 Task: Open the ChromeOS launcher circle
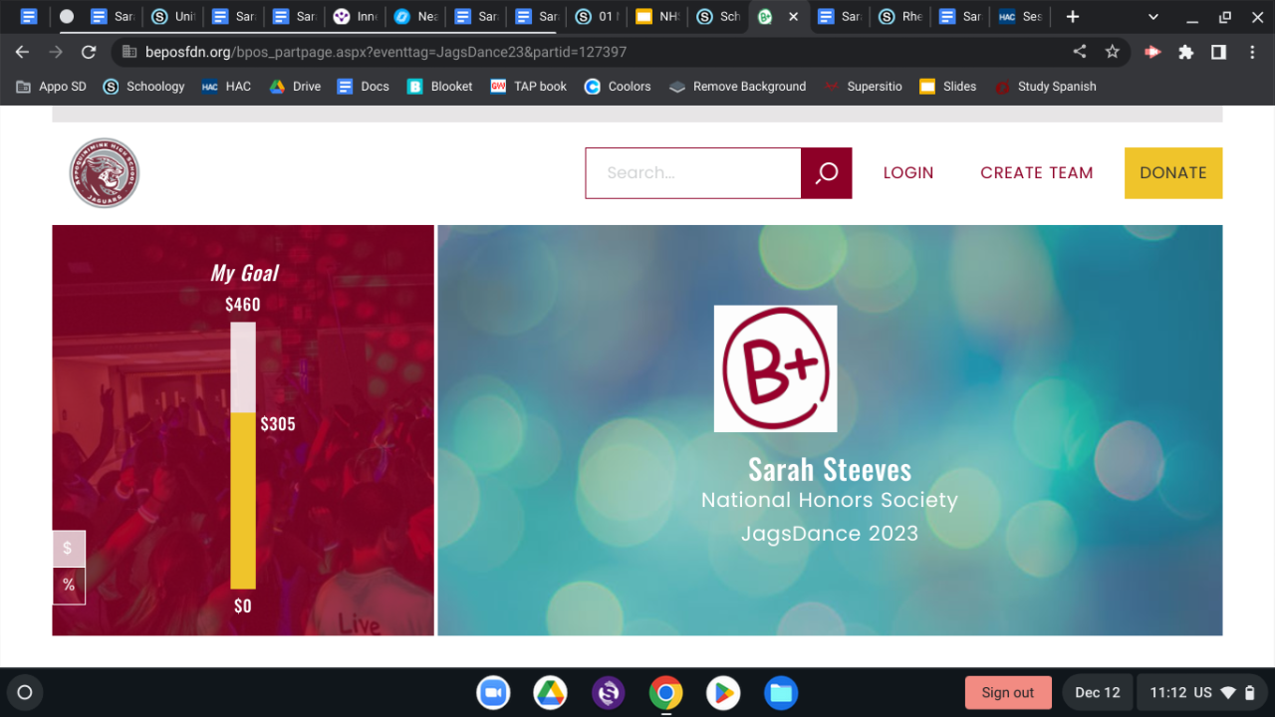(25, 693)
